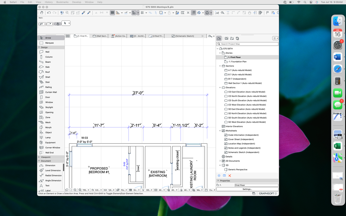Open the Bookmarks menu in menu bar
The image size is (346, 216).
click(62, 2)
